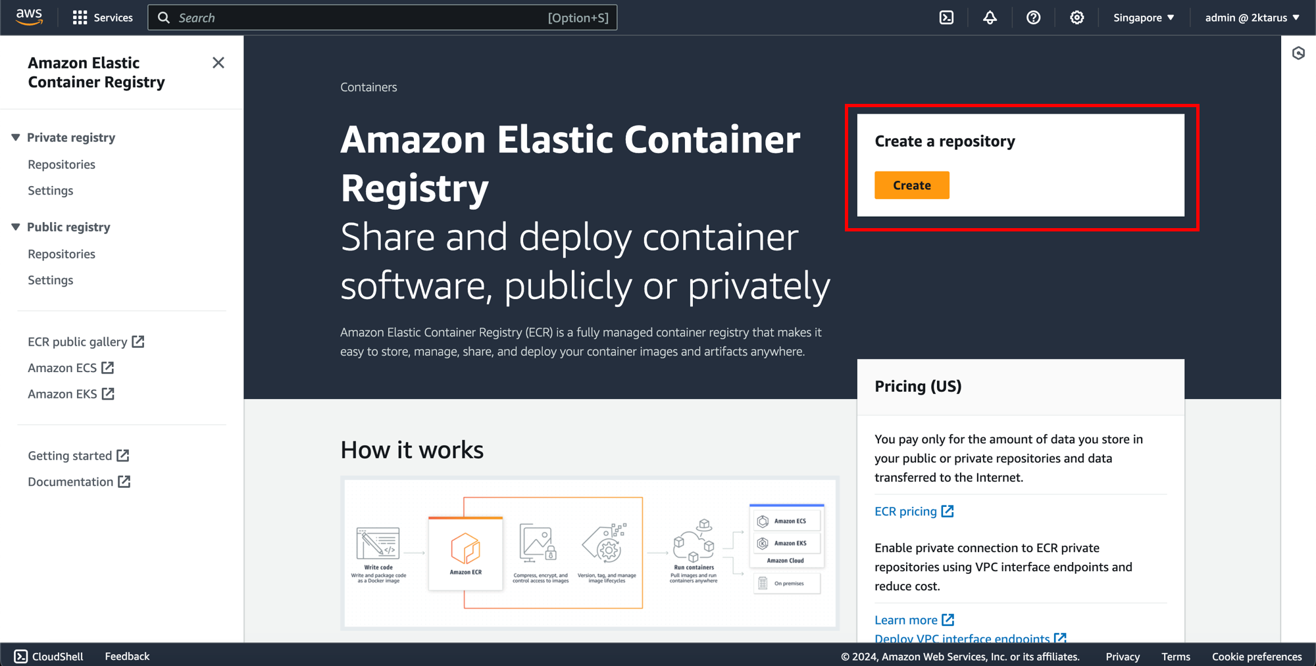Open Repositories under Private registry
Screen dimensions: 1316x666
tap(61, 164)
